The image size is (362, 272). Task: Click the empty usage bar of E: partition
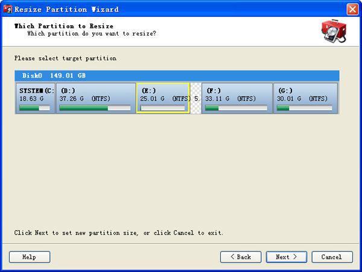click(163, 108)
